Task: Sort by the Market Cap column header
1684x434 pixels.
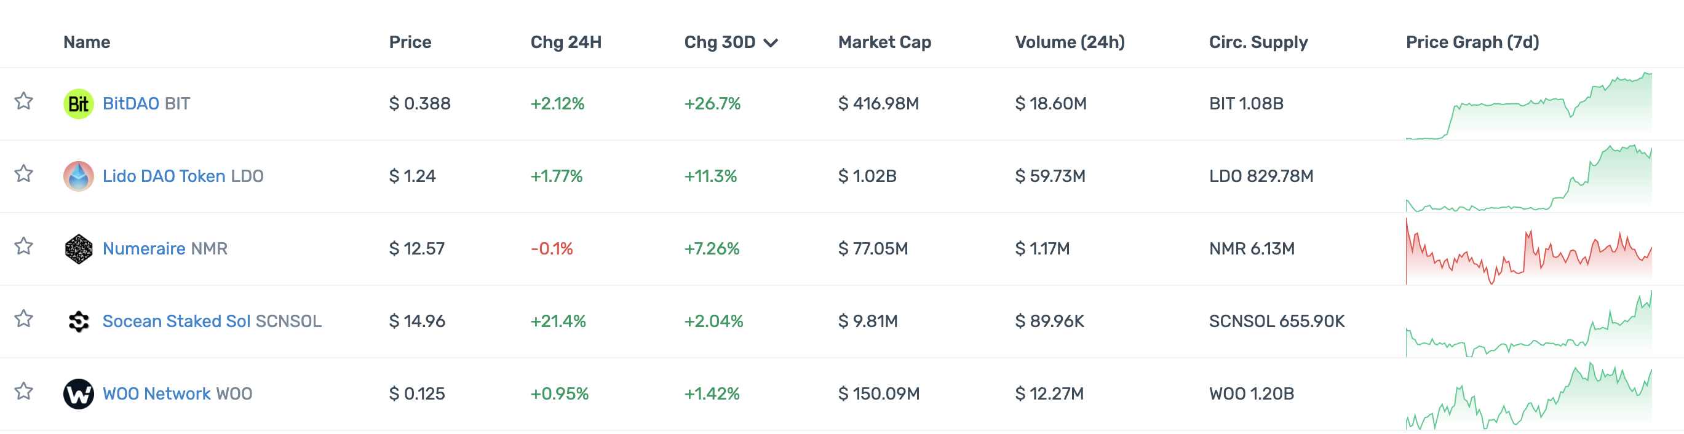Action: coord(884,42)
